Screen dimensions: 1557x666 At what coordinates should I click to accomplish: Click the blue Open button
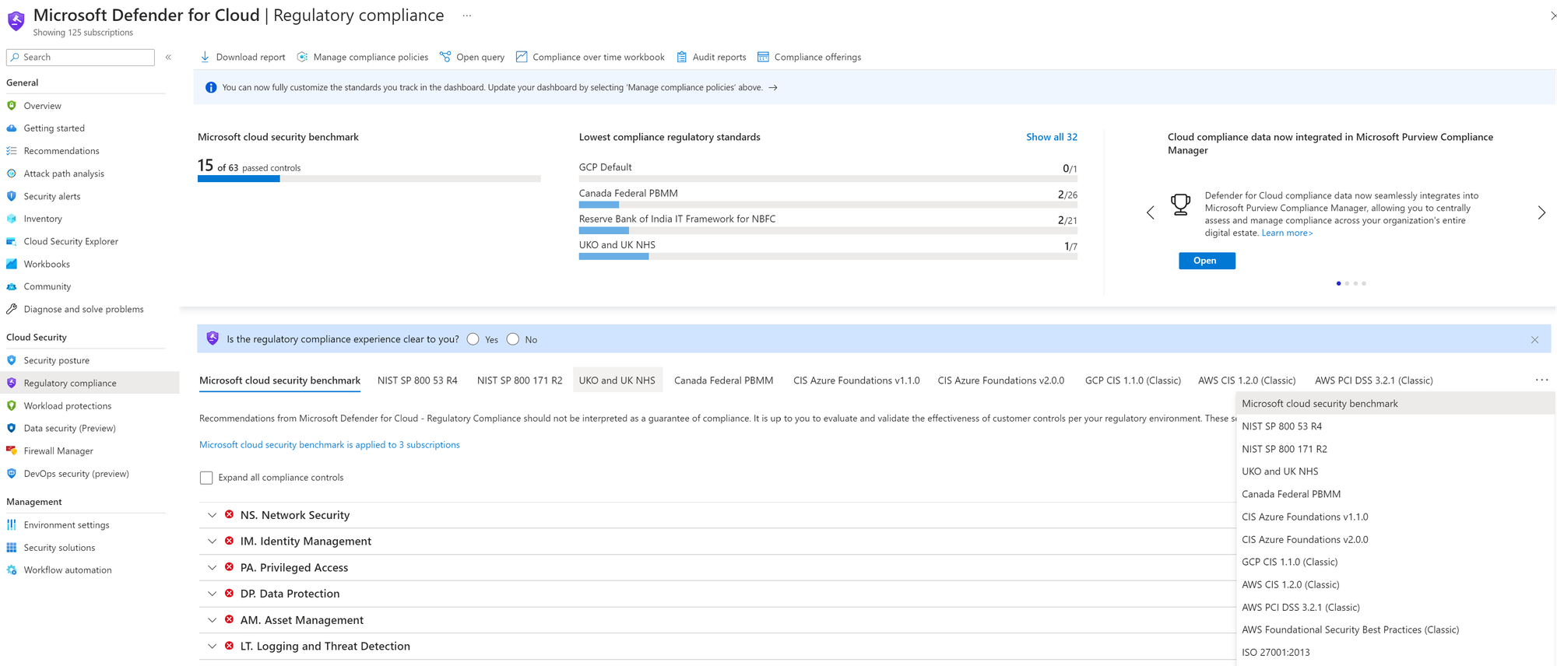click(x=1207, y=261)
